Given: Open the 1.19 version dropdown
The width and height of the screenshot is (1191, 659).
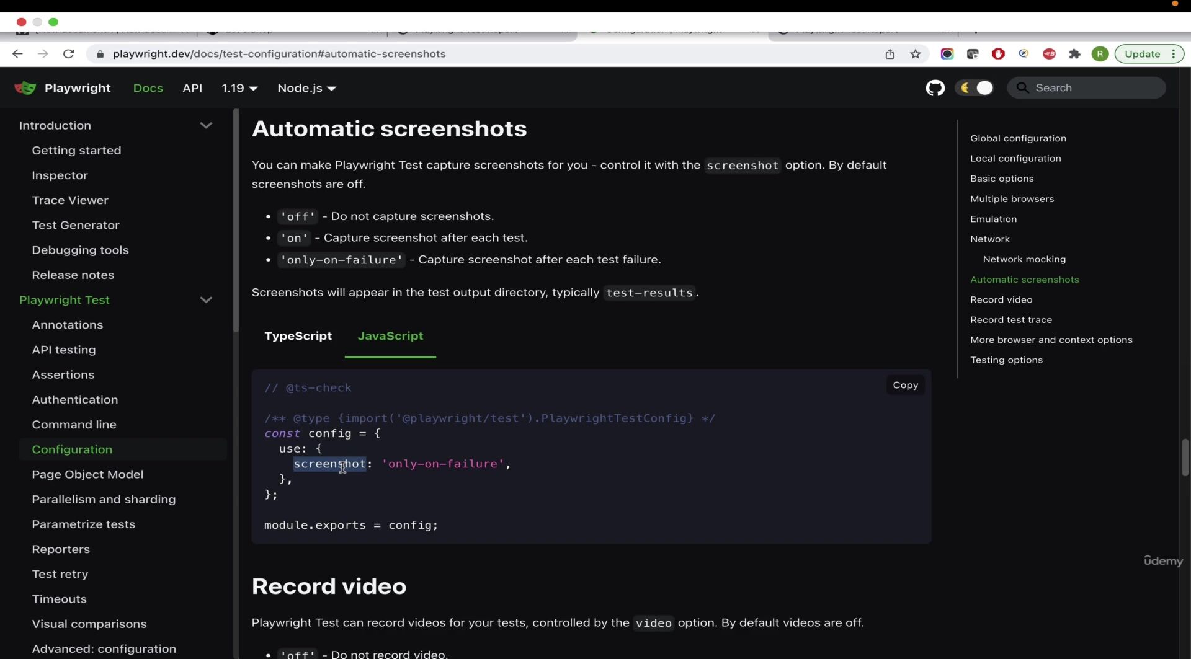Looking at the screenshot, I should click(239, 88).
